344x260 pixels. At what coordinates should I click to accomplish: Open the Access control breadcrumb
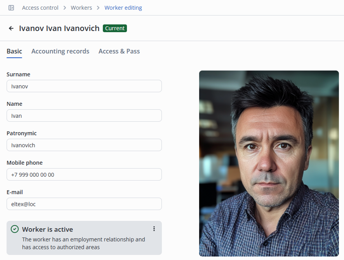point(40,8)
